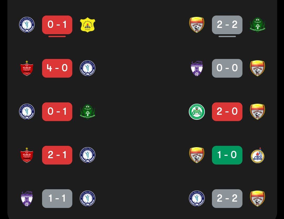The image size is (284, 219).
Task: Open the blue round crest beside the 1-1 score
Action: [x=88, y=198]
